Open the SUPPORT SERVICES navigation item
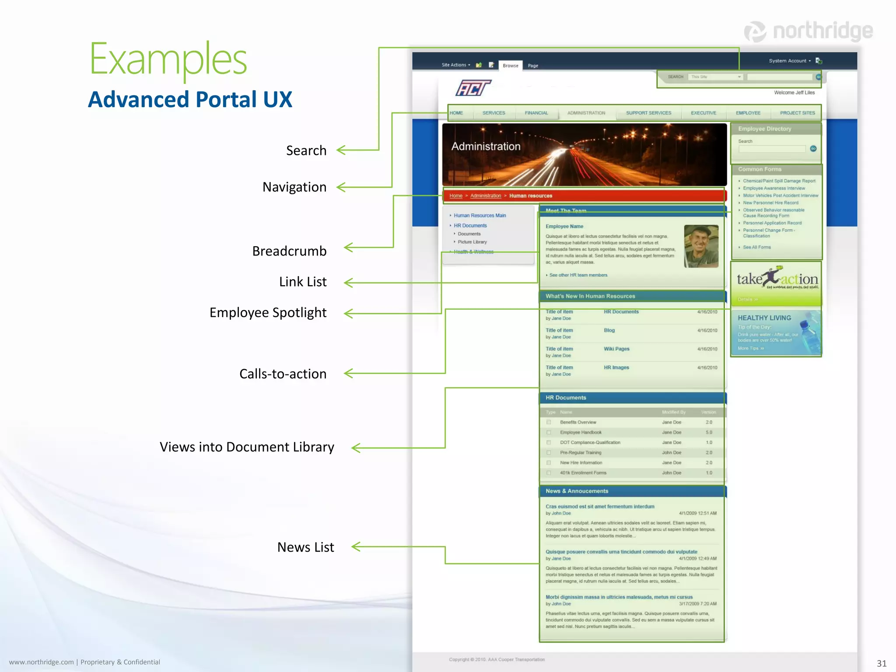Image resolution: width=896 pixels, height=672 pixels. pyautogui.click(x=648, y=113)
